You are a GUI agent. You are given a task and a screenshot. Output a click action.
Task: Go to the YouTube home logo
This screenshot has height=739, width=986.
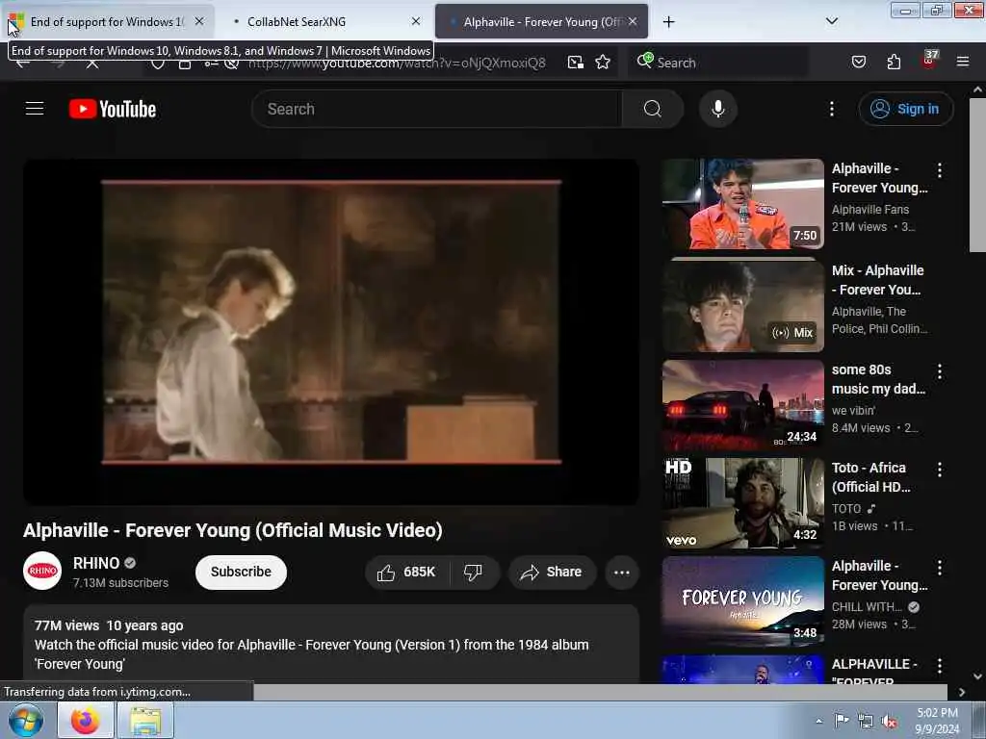(x=113, y=109)
